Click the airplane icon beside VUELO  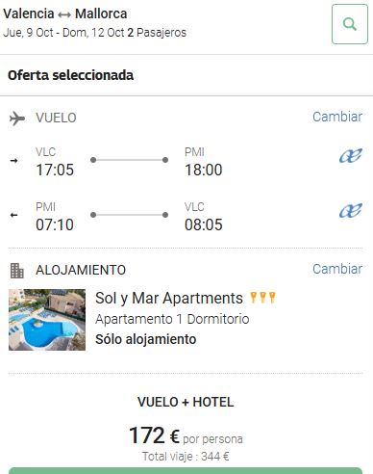coord(17,118)
